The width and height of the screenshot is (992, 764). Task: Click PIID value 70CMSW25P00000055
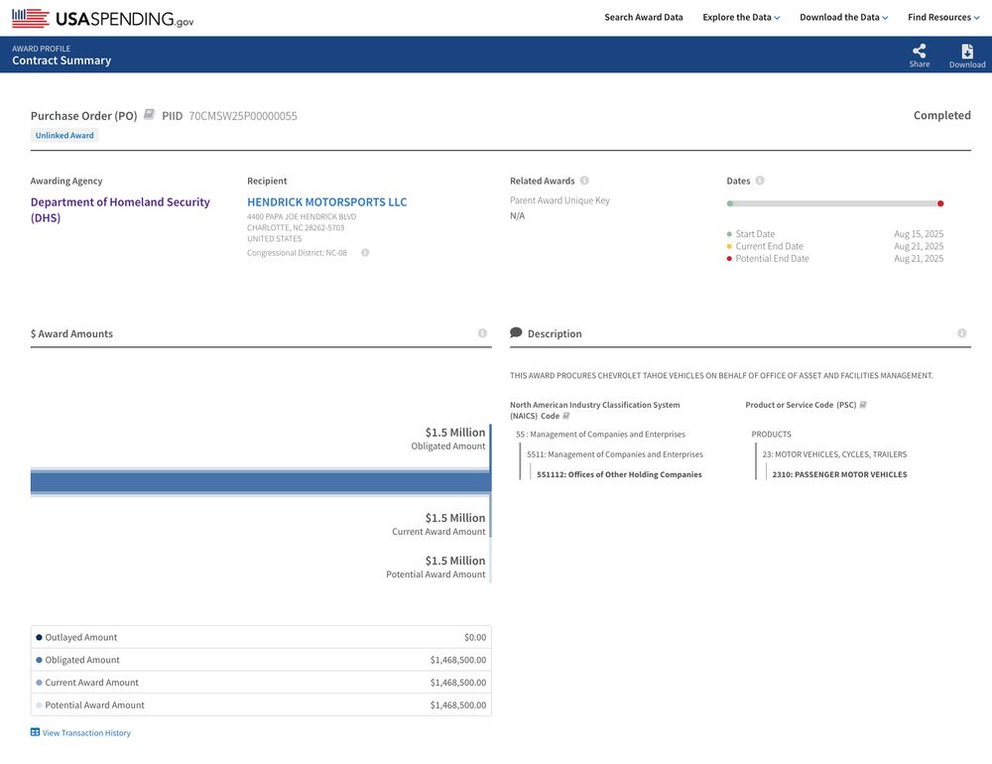(x=243, y=116)
